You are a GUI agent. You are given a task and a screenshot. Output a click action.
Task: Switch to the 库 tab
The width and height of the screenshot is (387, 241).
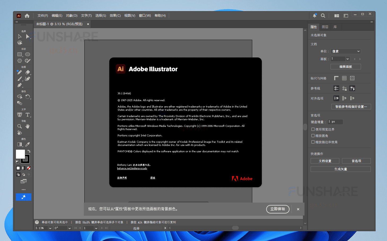[x=335, y=27]
